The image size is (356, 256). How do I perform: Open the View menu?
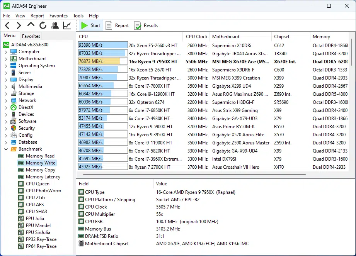[x=20, y=16]
